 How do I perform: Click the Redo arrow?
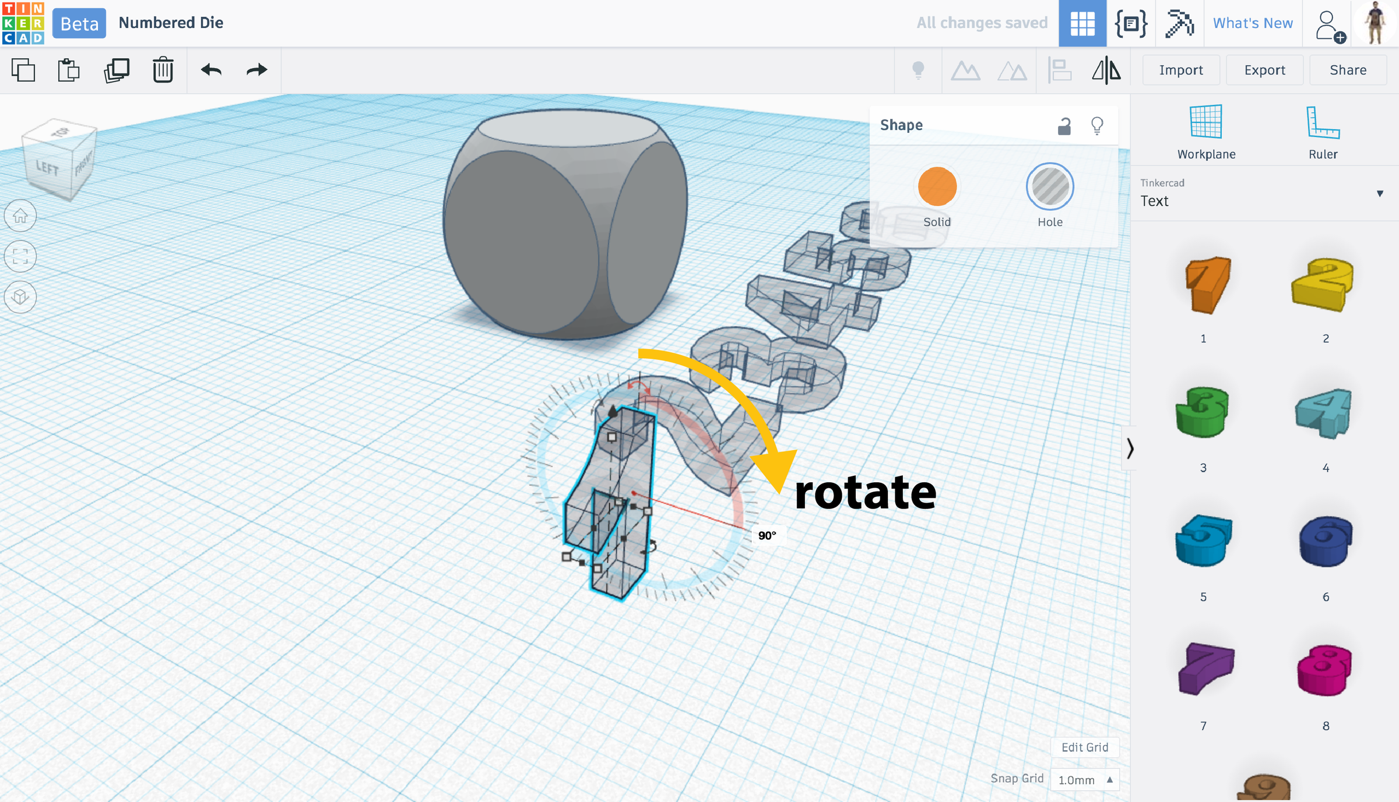coord(256,70)
